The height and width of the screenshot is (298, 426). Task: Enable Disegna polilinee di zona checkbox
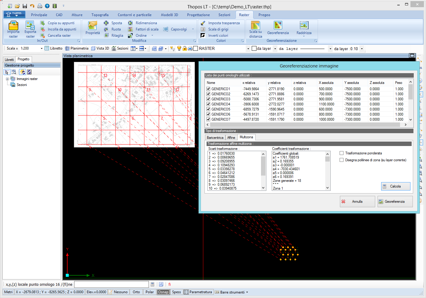[341, 160]
